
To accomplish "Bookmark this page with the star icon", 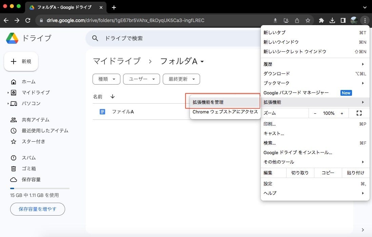I will click(308, 20).
